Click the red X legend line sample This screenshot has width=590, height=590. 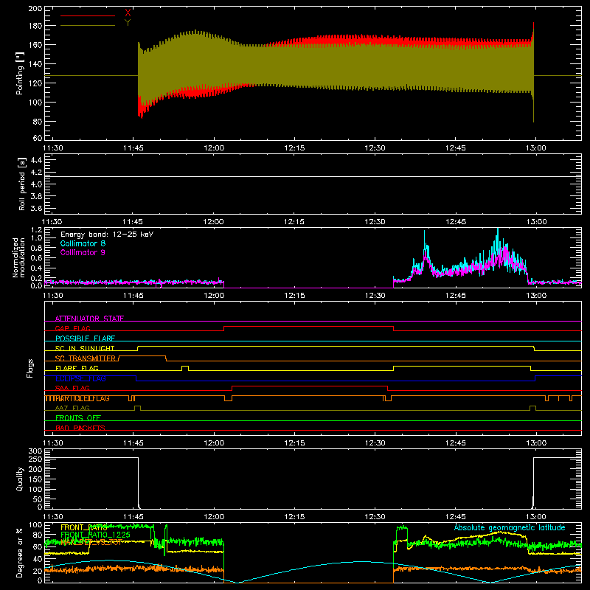(x=88, y=15)
